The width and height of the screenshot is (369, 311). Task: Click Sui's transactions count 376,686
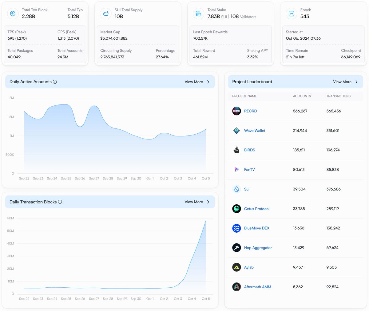[x=333, y=189]
